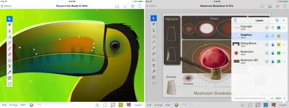Select the Brush tool in the Toucan window
The width and height of the screenshot is (289, 108).
click(10, 49)
